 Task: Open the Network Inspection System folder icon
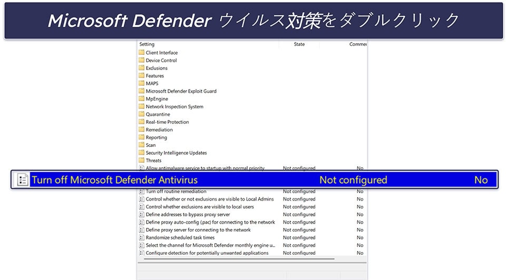click(x=141, y=106)
